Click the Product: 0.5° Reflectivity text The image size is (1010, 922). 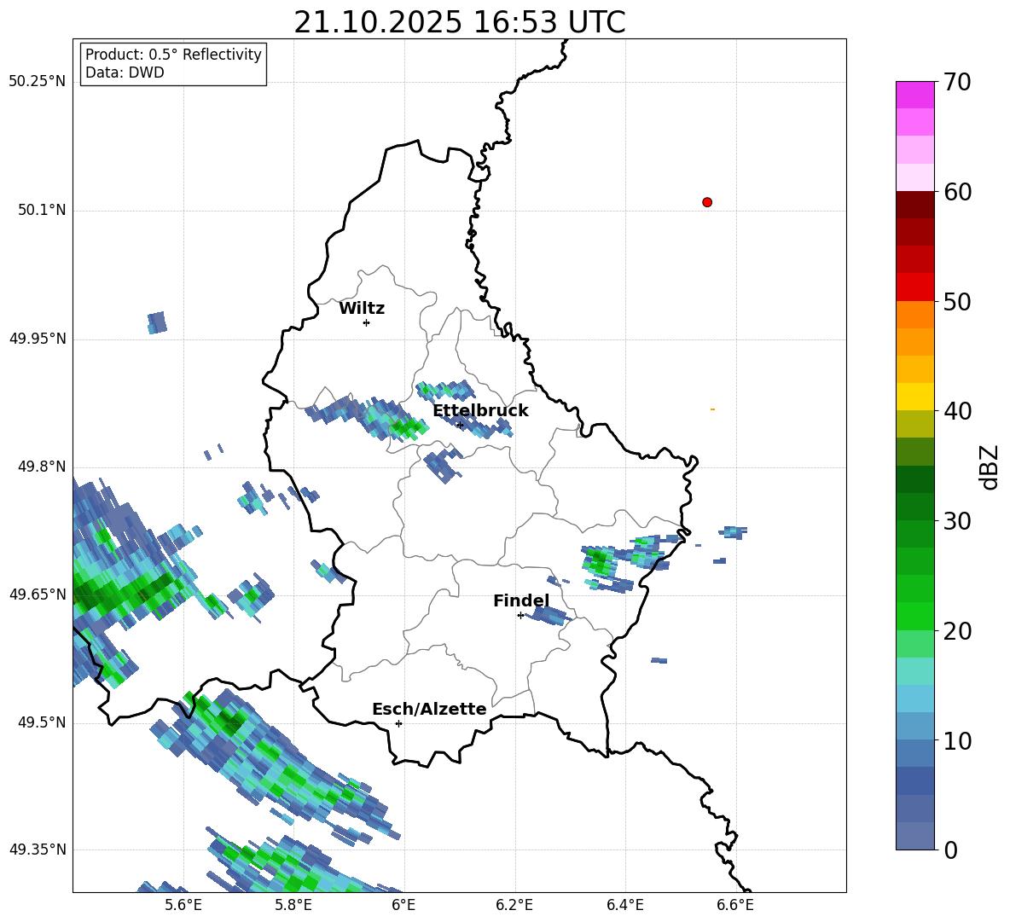coord(173,55)
